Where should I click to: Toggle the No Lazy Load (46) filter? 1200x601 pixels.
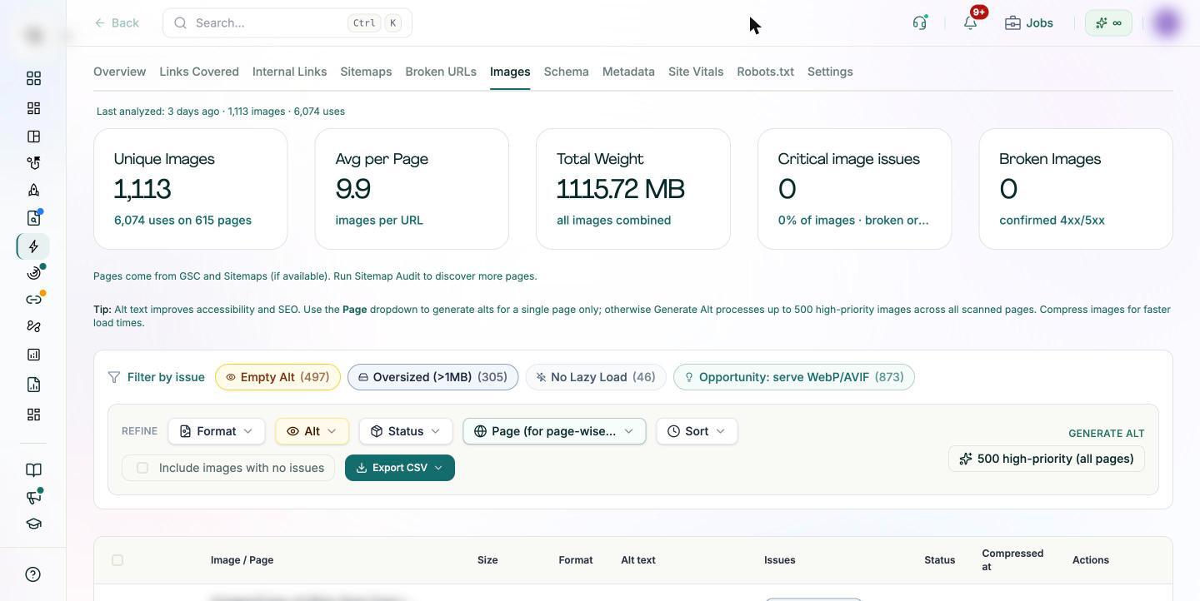(596, 377)
